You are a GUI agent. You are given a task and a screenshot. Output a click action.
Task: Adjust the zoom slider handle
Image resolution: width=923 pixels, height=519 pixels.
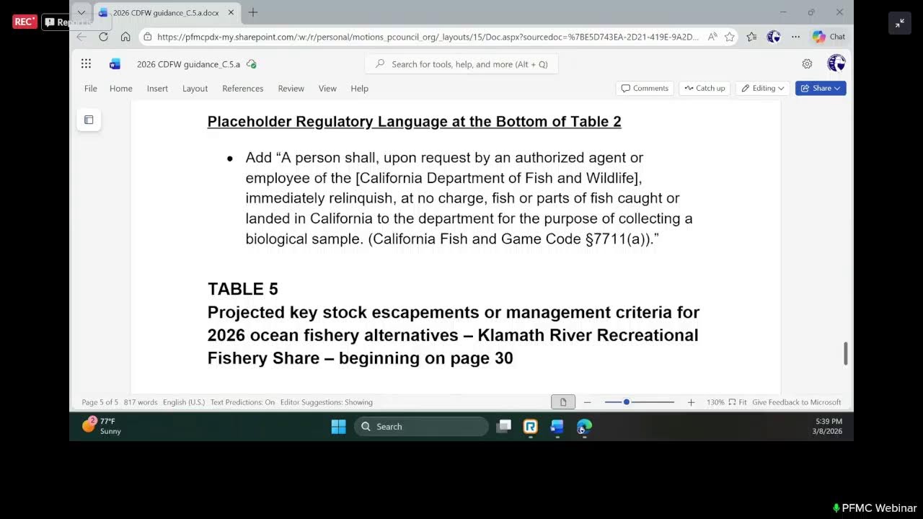click(627, 402)
